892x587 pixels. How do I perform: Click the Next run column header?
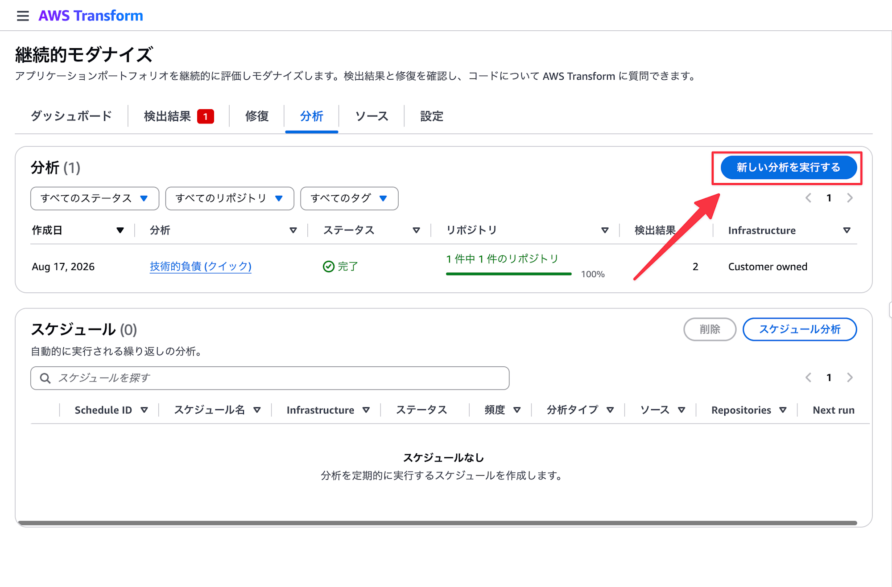point(834,410)
